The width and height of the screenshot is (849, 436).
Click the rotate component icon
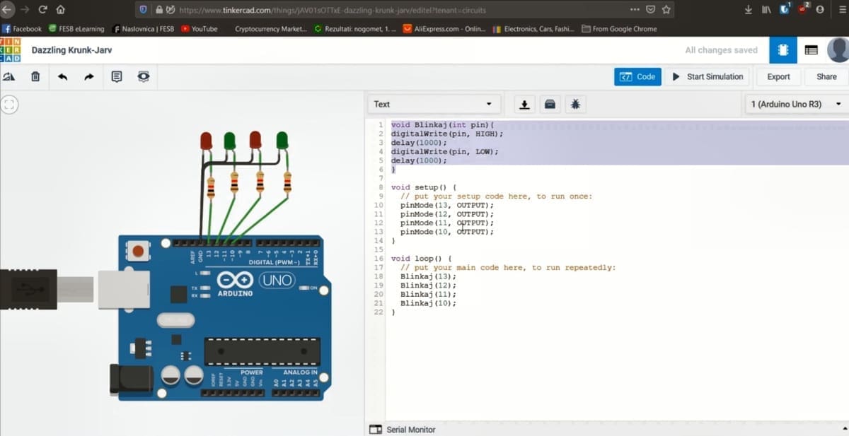(x=9, y=76)
